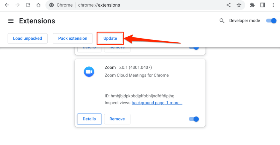Click the Load unpacked button
This screenshot has height=145, width=280.
pos(28,38)
